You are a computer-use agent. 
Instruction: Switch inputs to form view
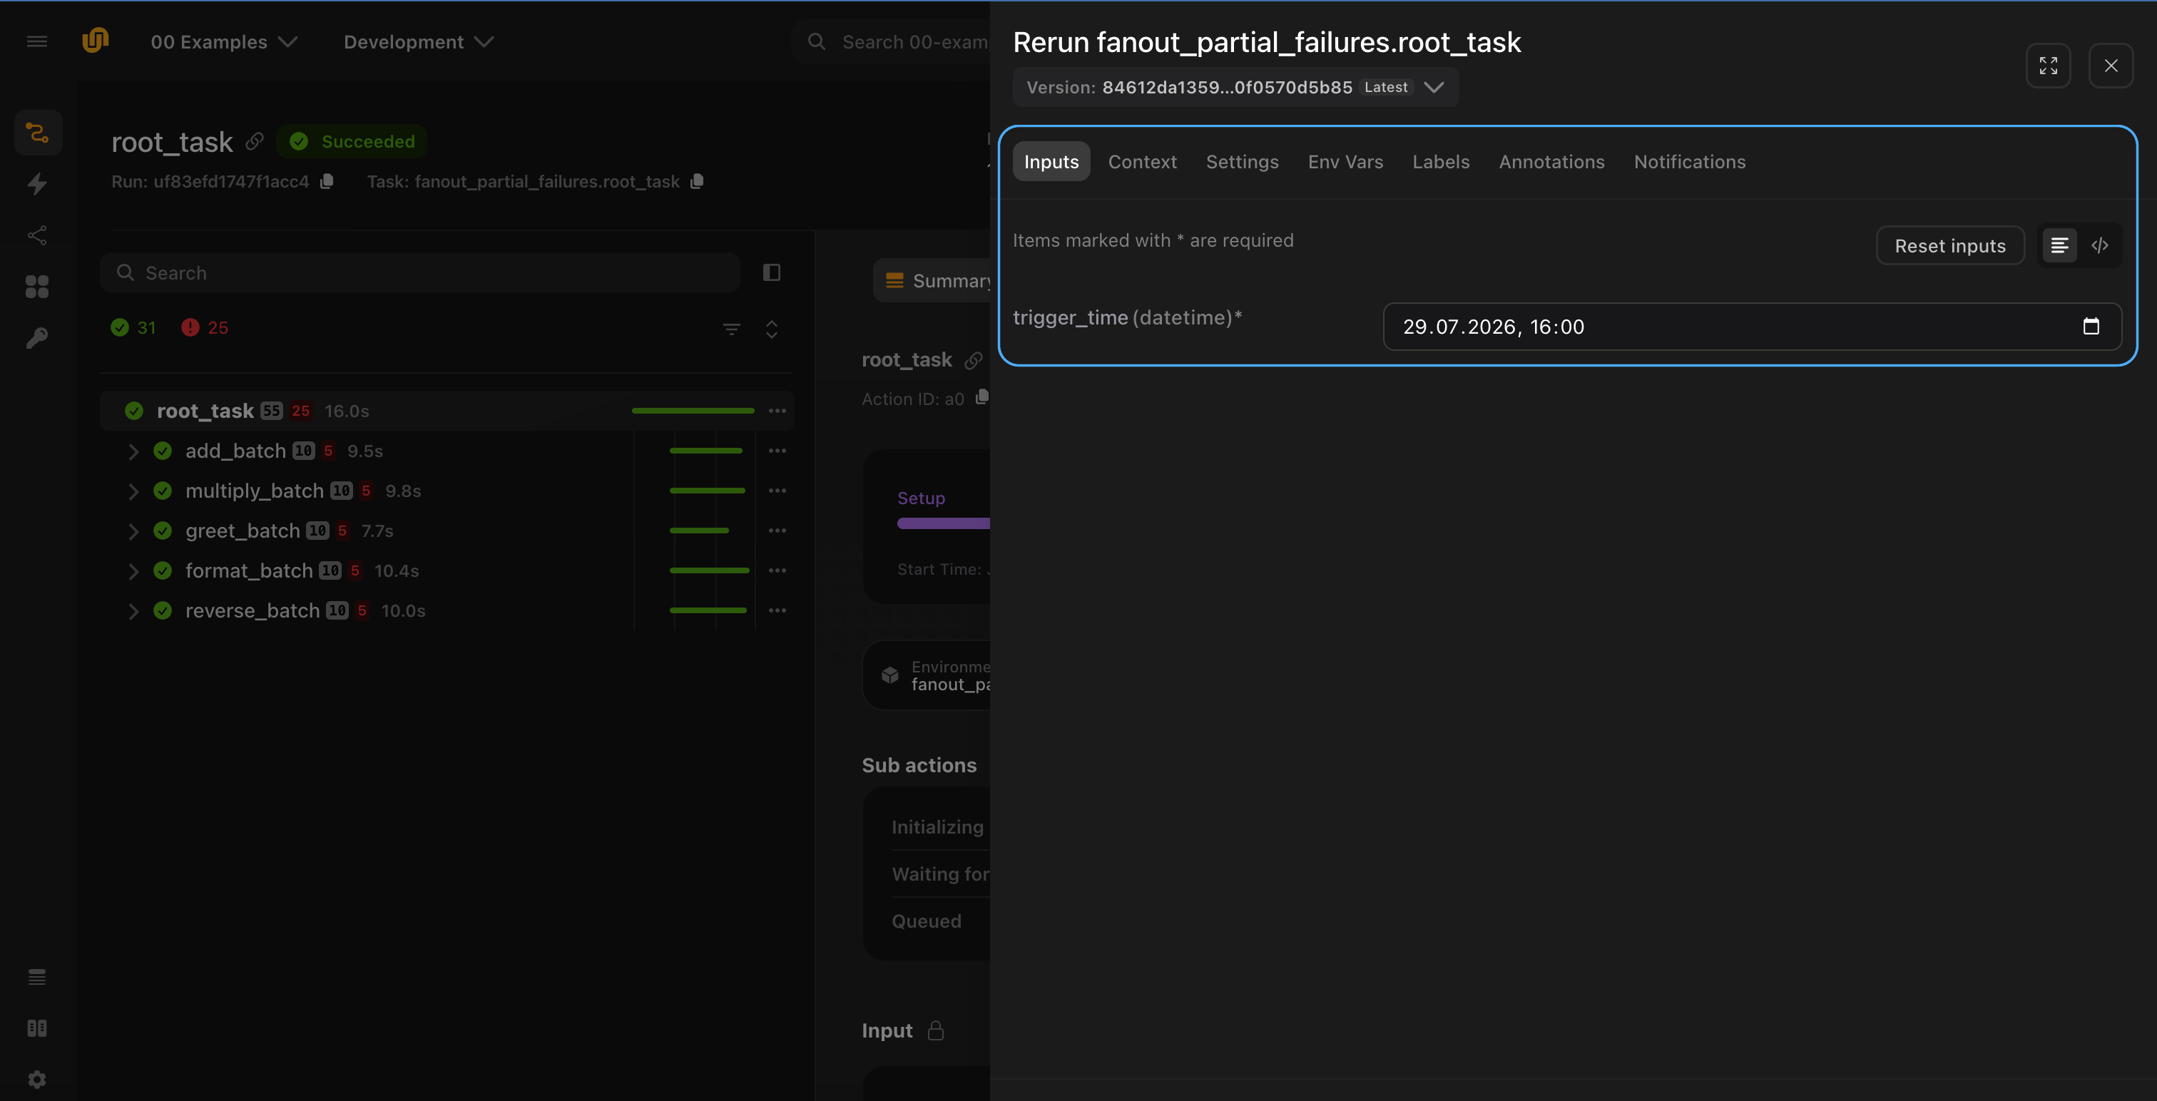tap(2060, 245)
